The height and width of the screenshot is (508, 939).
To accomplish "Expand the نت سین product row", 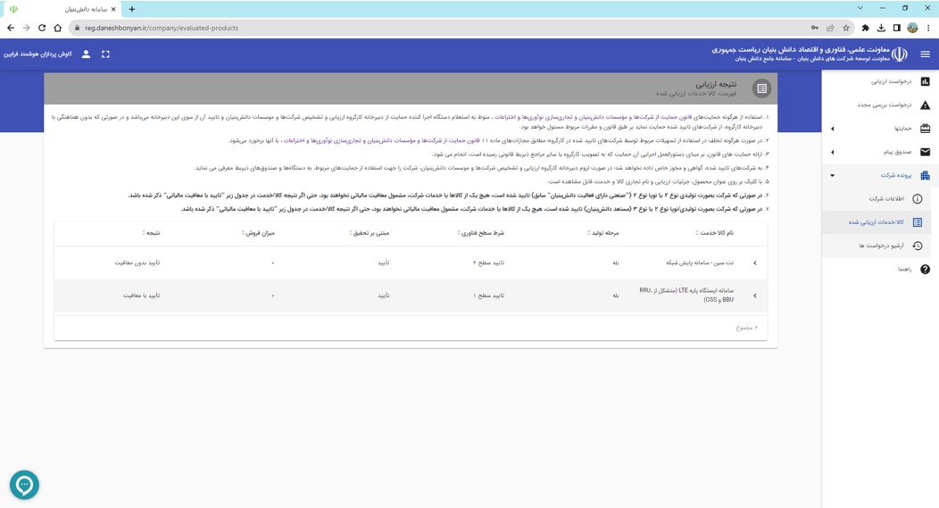I will [x=754, y=263].
